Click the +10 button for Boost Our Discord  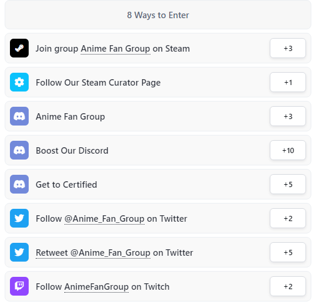[288, 150]
